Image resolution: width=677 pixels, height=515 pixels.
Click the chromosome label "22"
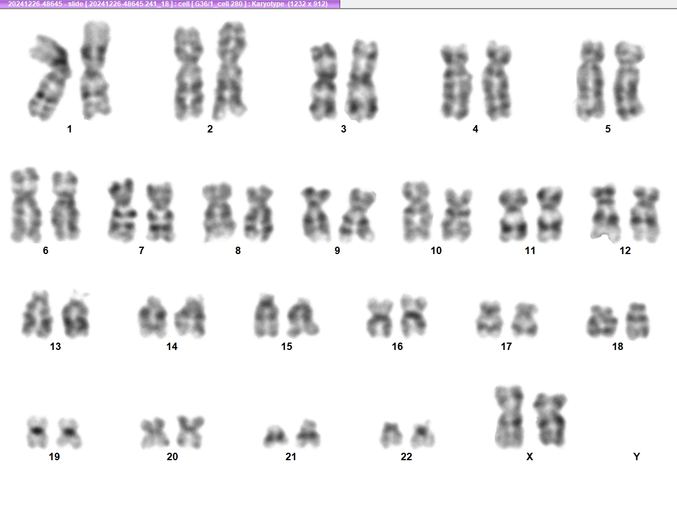click(406, 456)
